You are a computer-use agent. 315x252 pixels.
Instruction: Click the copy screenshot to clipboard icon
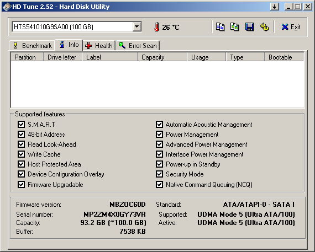(234, 27)
